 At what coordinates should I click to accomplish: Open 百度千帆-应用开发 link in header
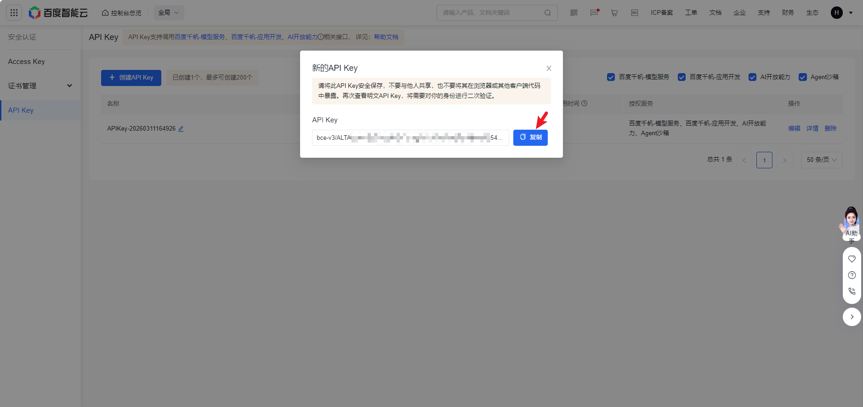pyautogui.click(x=256, y=37)
